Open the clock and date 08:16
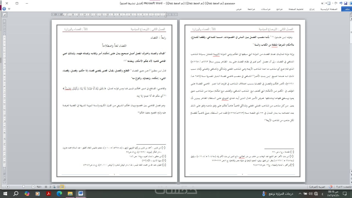The image size is (352, 198). pos(333,194)
